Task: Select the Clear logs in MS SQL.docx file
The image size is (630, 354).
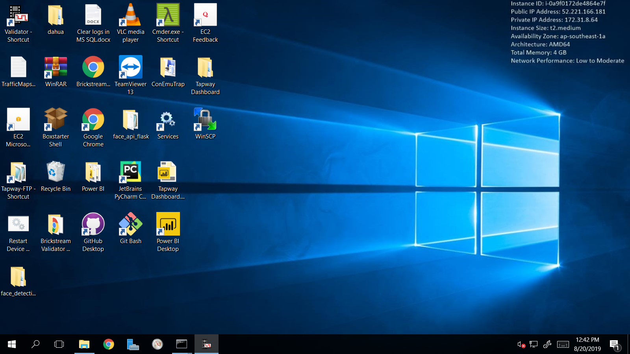Action: tap(93, 24)
